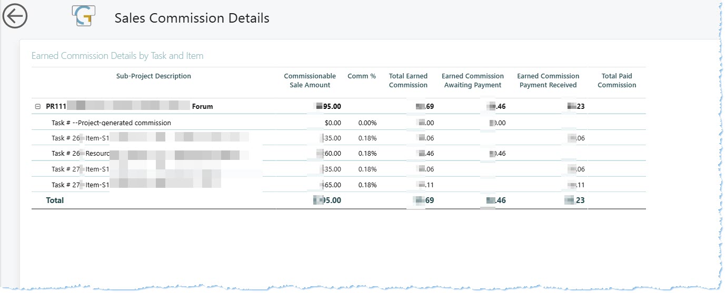The width and height of the screenshot is (726, 293).
Task: Click the 0.00% commission percentage cell
Action: click(x=367, y=123)
